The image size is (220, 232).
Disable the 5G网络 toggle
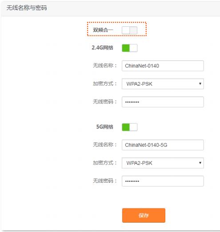(130, 127)
